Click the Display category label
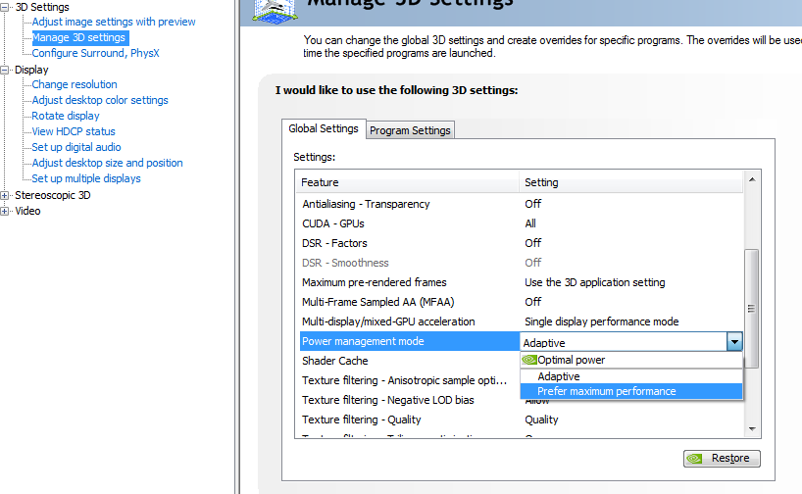The image size is (802, 494). point(31,70)
